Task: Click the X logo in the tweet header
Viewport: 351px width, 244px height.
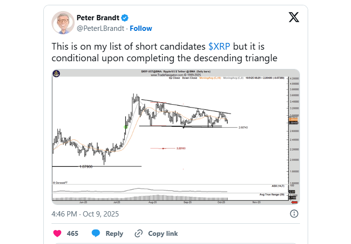Action: point(293,18)
